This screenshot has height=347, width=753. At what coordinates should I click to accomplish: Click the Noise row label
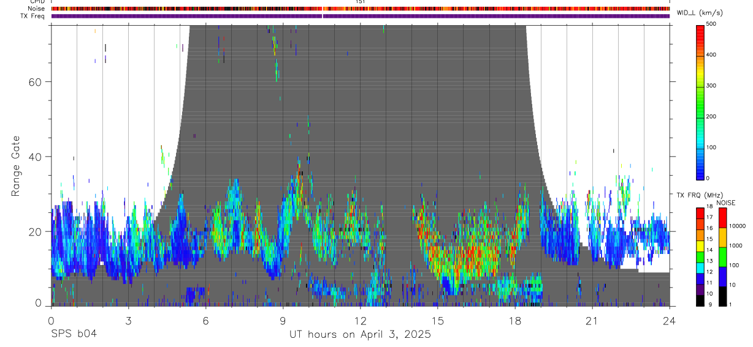coord(36,9)
